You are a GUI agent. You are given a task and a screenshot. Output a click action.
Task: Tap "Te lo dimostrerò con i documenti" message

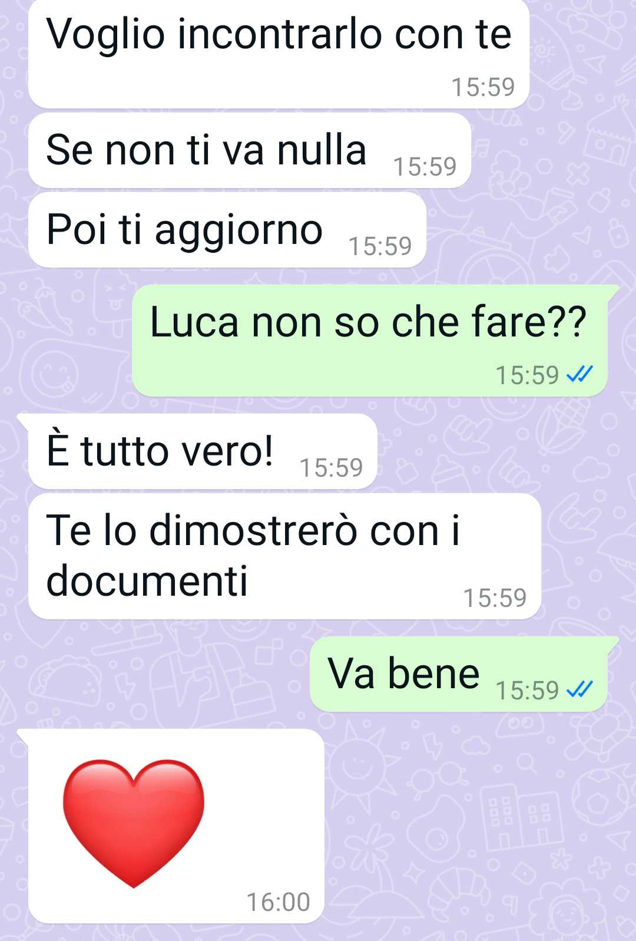(284, 556)
